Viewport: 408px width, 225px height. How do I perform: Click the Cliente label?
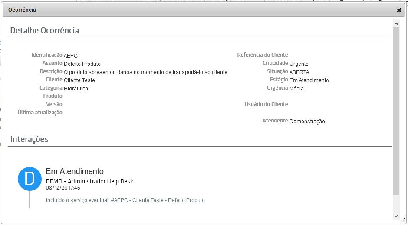tap(54, 80)
